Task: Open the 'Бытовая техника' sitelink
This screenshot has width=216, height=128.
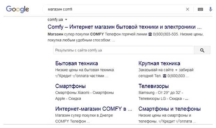Action: pyautogui.click(x=77, y=63)
